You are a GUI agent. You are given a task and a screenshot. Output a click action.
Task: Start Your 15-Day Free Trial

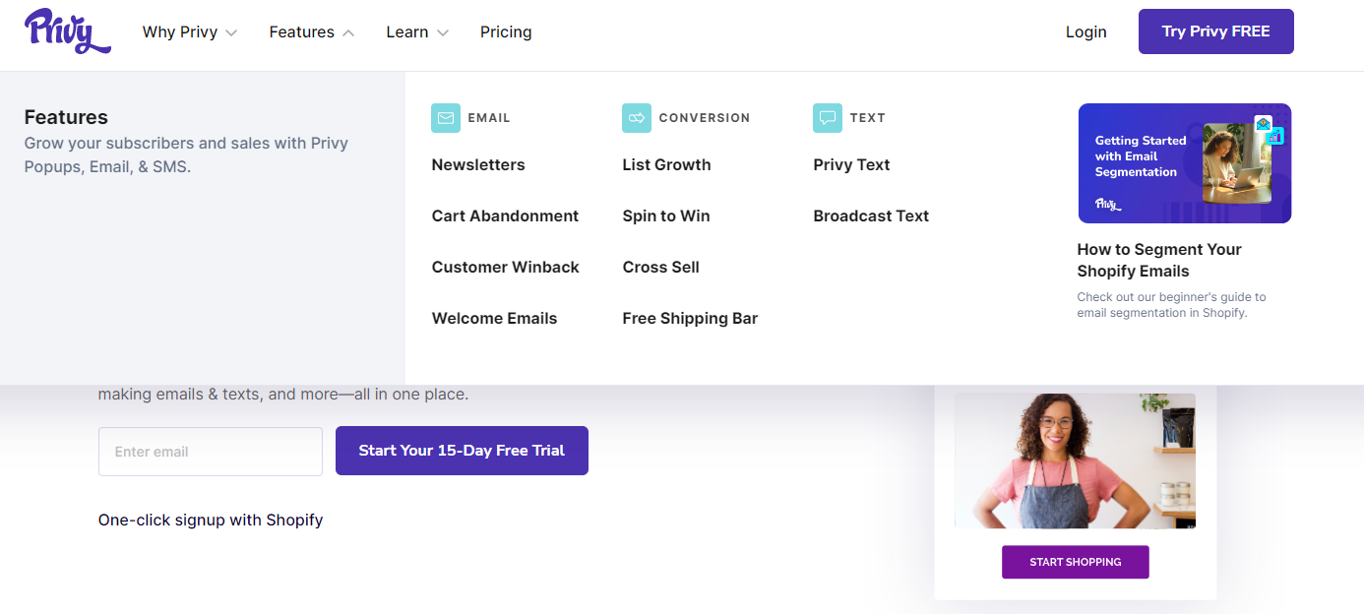462,451
